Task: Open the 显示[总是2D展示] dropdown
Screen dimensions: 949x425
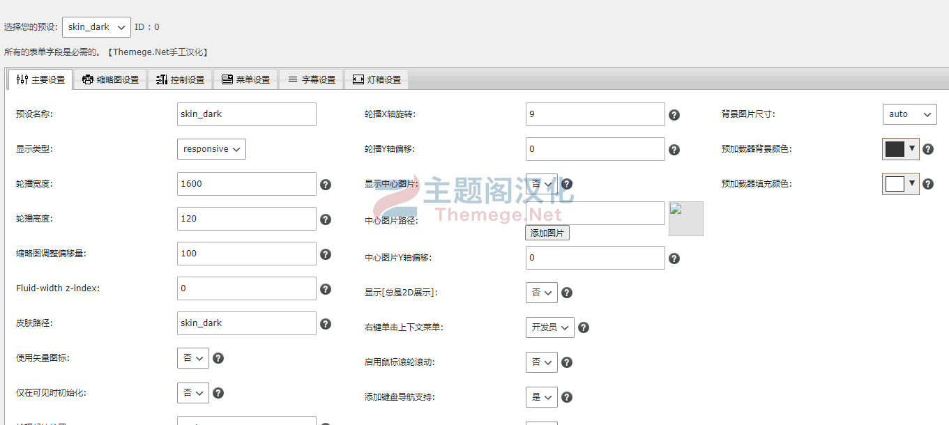Action: click(542, 293)
